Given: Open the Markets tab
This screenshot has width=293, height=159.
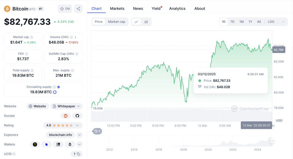Looking at the screenshot, I should (x=117, y=9).
